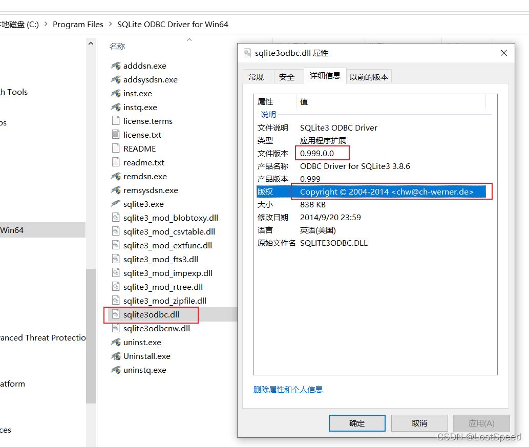Click the sqlite3odbc.dll file icon

[x=116, y=314]
